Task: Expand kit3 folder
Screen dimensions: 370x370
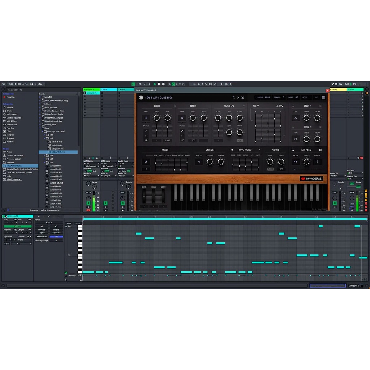Action: [x=44, y=155]
